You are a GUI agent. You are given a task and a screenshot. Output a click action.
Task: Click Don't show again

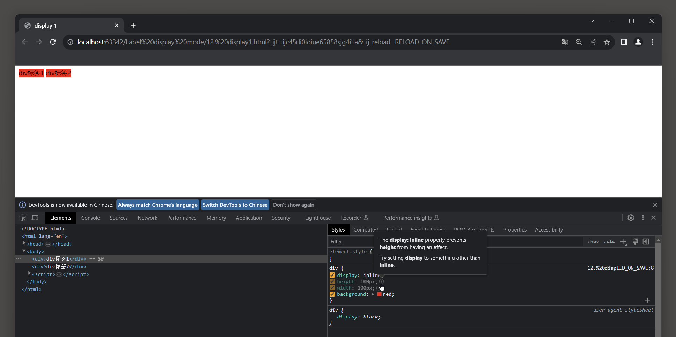[x=294, y=205]
